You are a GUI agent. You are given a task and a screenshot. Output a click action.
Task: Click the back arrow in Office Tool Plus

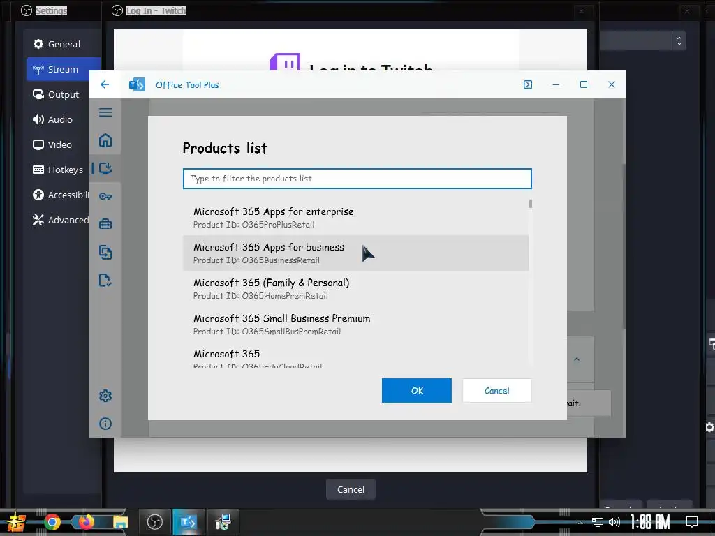point(105,84)
